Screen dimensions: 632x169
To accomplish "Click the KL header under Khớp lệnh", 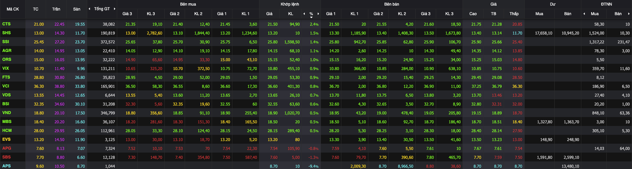I will point(291,14).
